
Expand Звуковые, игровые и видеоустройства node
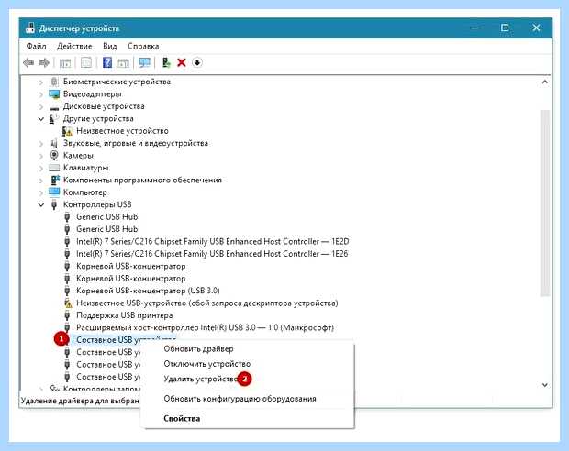[41, 144]
